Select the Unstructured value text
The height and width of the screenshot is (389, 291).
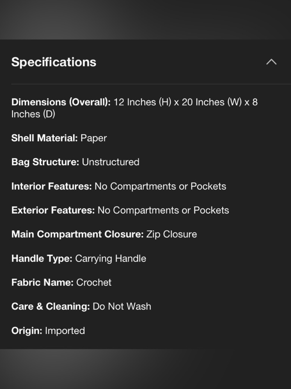111,162
